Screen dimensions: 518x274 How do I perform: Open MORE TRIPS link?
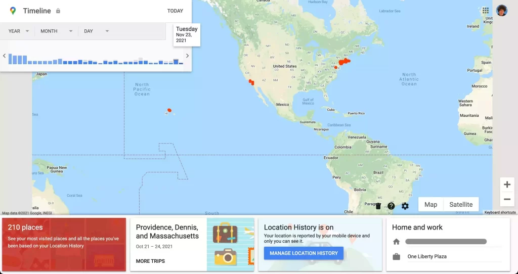pos(150,261)
